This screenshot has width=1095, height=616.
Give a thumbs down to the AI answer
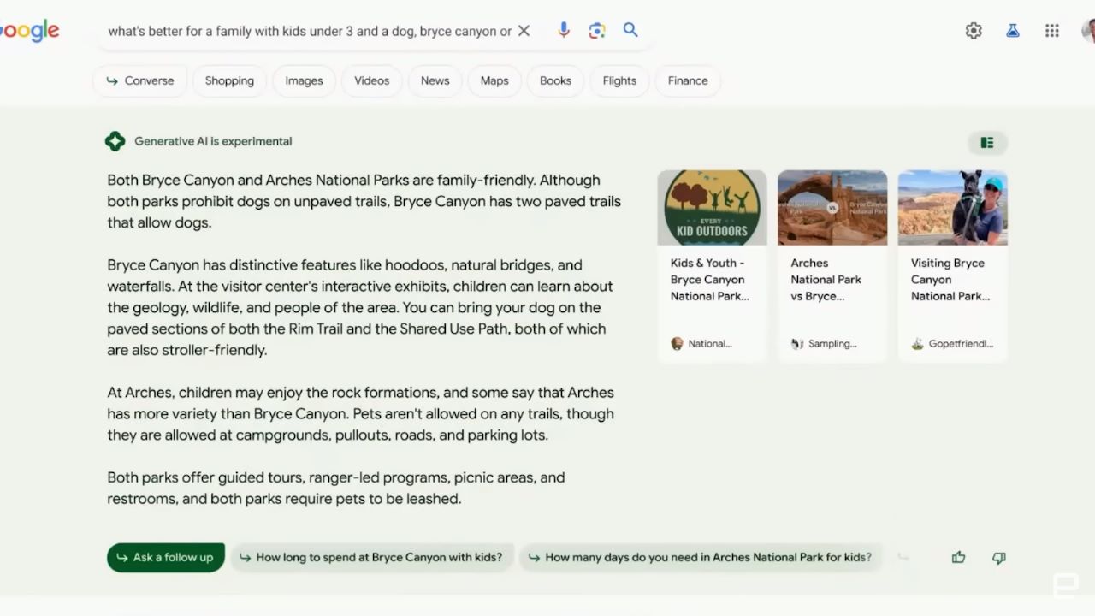pos(998,558)
